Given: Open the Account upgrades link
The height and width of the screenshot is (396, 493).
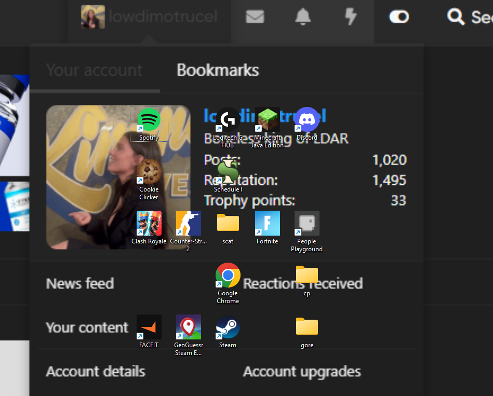Looking at the screenshot, I should (x=302, y=372).
